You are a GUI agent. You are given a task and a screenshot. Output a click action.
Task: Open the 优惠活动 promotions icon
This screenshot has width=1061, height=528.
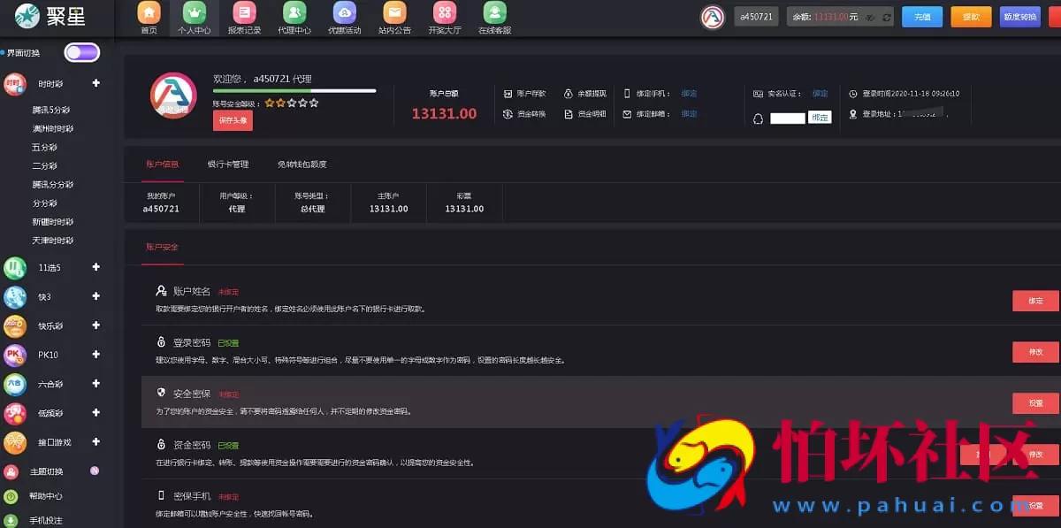[x=343, y=13]
